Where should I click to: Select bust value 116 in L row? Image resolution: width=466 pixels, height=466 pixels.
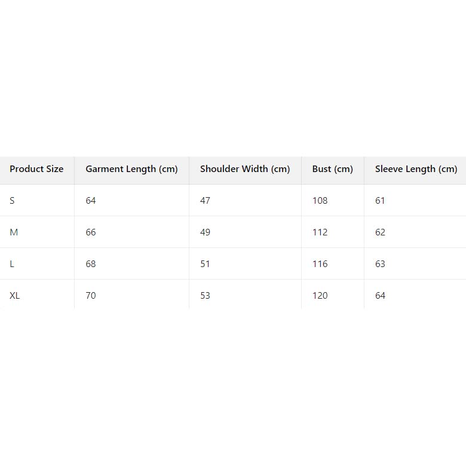320,264
